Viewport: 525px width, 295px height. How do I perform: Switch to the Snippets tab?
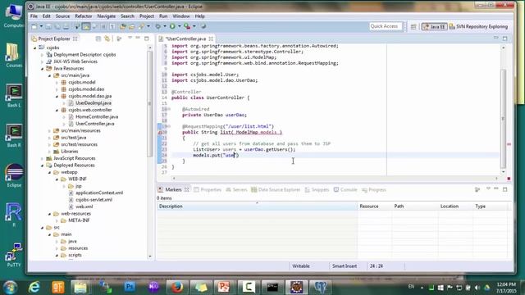coord(317,189)
